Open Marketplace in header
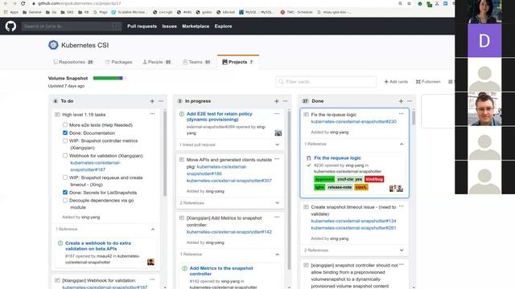 (x=196, y=26)
